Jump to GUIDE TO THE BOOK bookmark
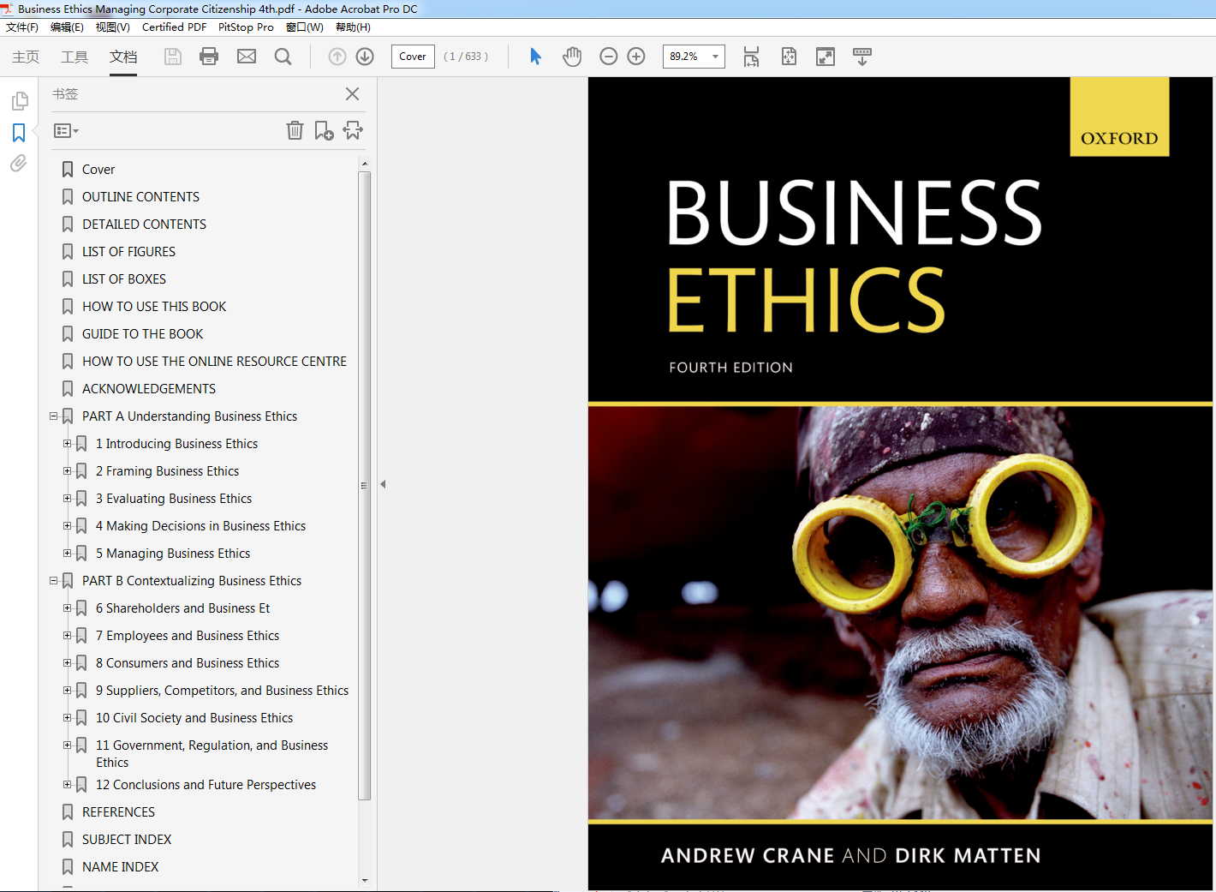 coord(143,334)
